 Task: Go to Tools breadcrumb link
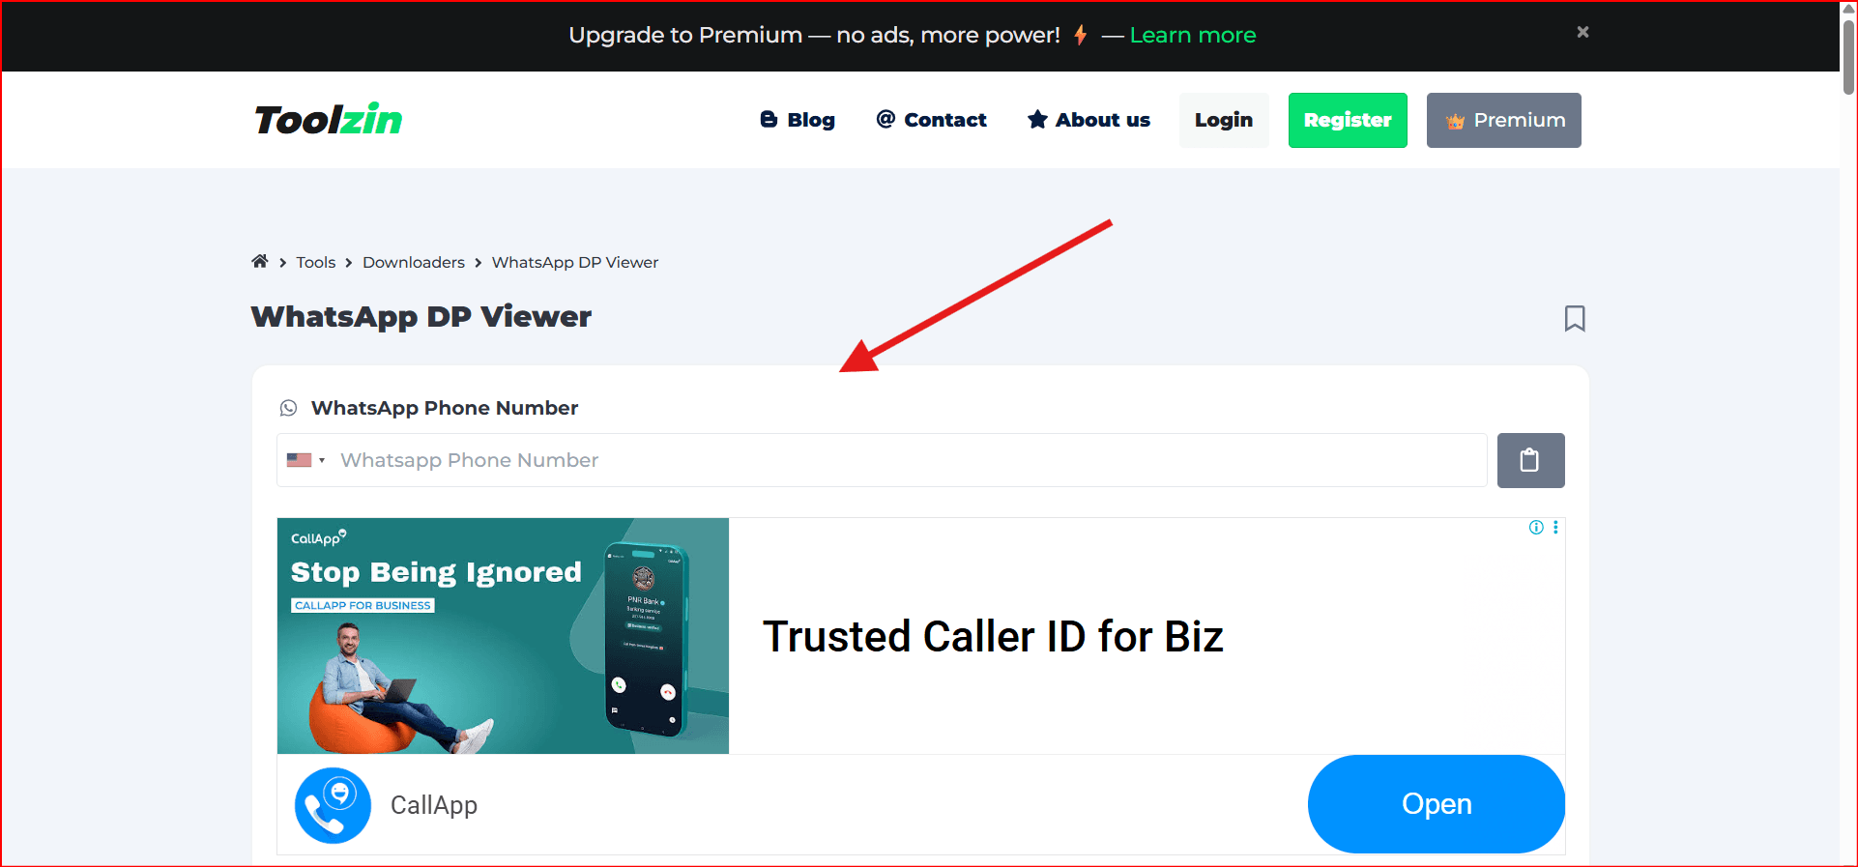(316, 263)
